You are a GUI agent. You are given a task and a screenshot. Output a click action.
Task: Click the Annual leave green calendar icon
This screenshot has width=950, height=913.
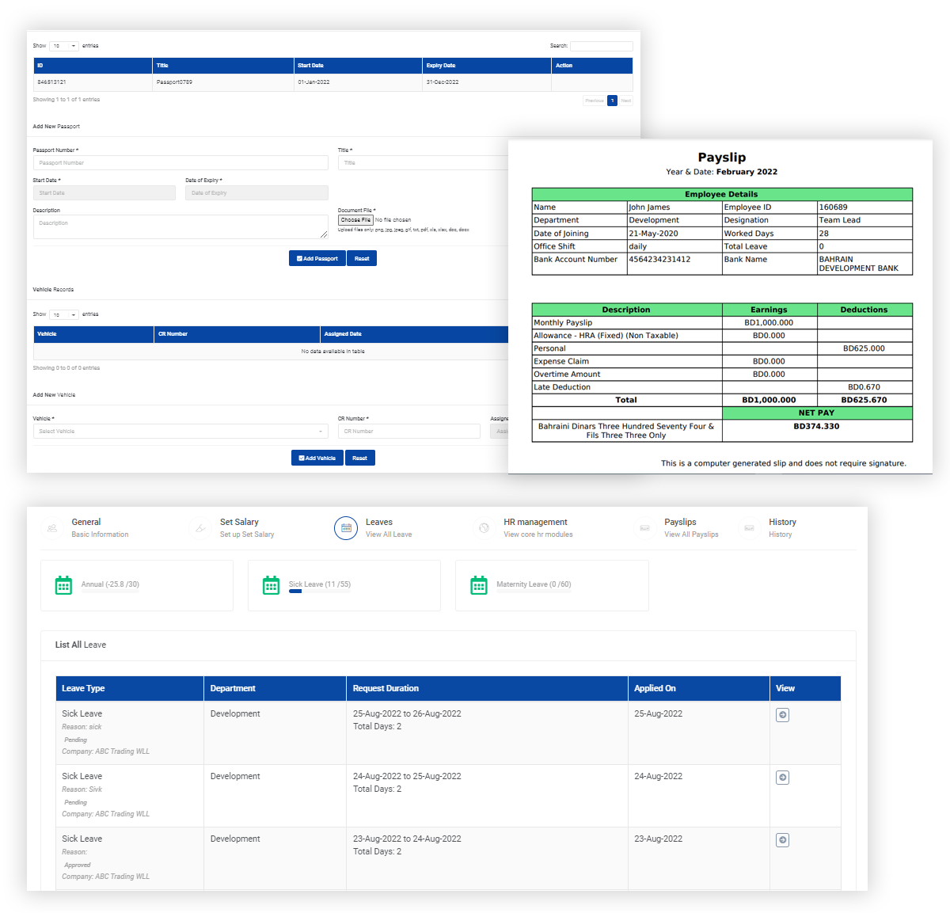(63, 585)
